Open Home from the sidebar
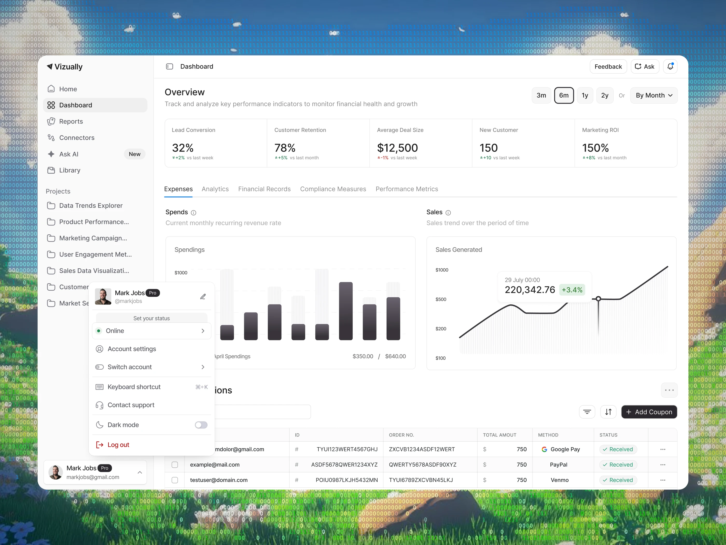 [x=95, y=89]
